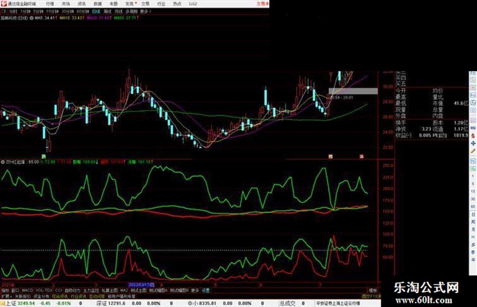Select 年 yearly shortcut in right sidebar
Screen dimensions: 477x307
(473, 260)
